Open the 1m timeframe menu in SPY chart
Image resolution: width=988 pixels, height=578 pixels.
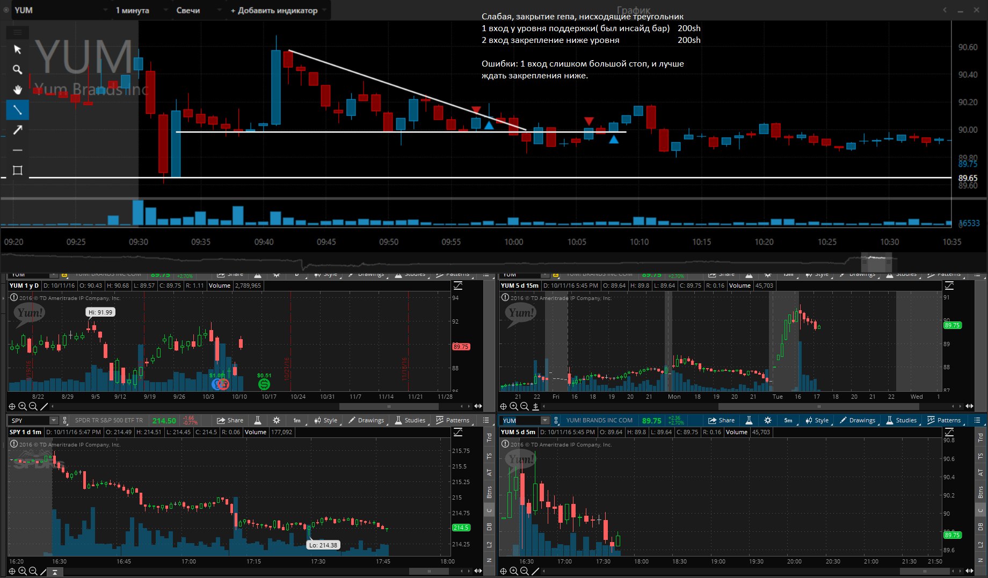[297, 420]
